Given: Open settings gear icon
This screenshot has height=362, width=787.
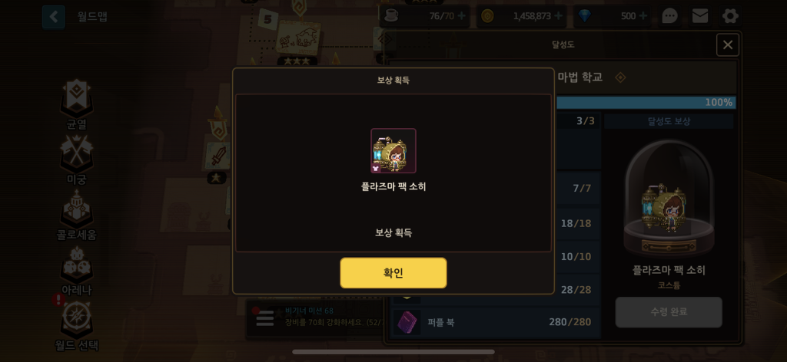Looking at the screenshot, I should [730, 17].
